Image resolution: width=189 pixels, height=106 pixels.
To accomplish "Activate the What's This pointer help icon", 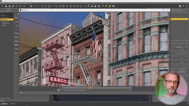I will click(183, 6).
